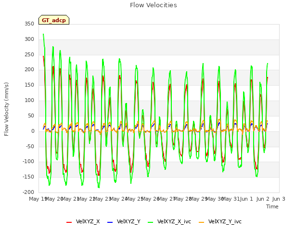
Task: Click the -200 y-axis tick label
Action: (28, 192)
